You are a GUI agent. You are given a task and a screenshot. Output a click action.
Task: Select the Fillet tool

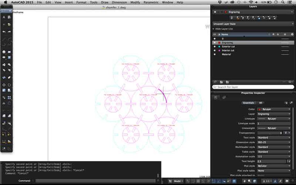click(x=4, y=116)
